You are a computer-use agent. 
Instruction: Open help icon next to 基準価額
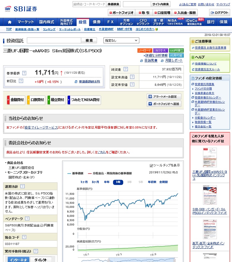(x=24, y=73)
